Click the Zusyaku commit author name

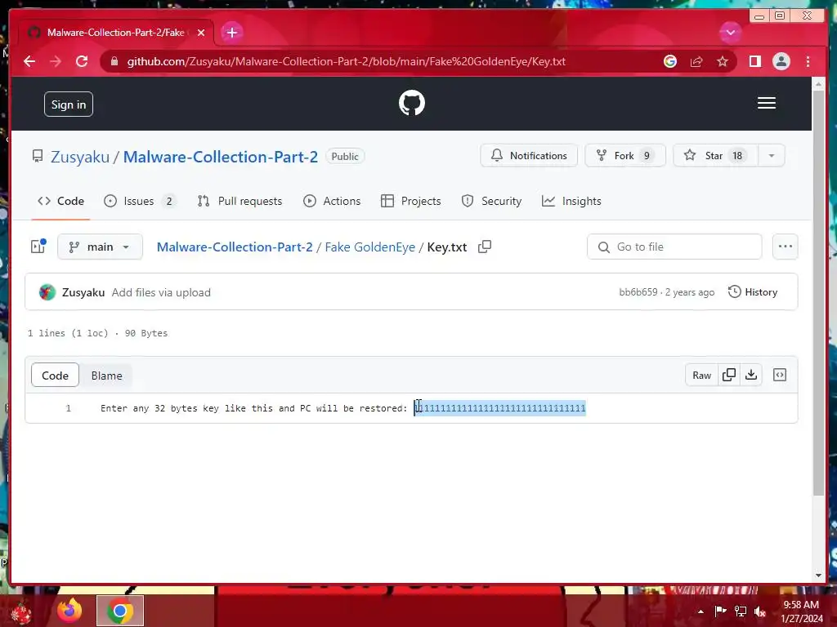(x=83, y=292)
